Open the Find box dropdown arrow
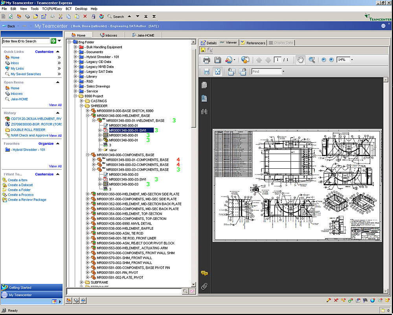 tap(283, 72)
